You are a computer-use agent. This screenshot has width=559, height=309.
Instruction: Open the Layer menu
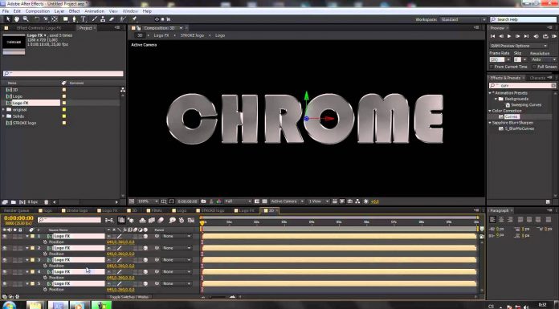click(59, 11)
